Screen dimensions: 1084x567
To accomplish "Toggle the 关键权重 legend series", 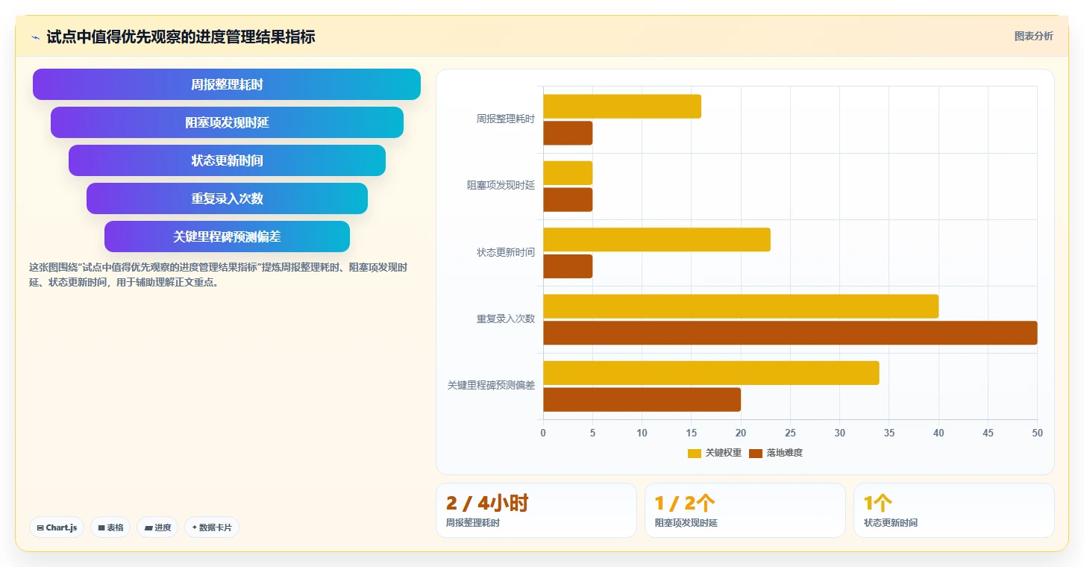I will pyautogui.click(x=715, y=453).
